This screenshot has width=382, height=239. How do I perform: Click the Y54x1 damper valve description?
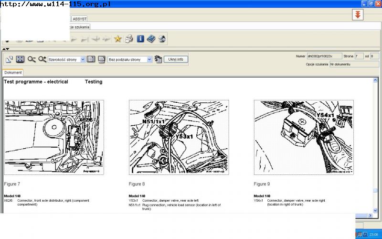click(x=296, y=202)
